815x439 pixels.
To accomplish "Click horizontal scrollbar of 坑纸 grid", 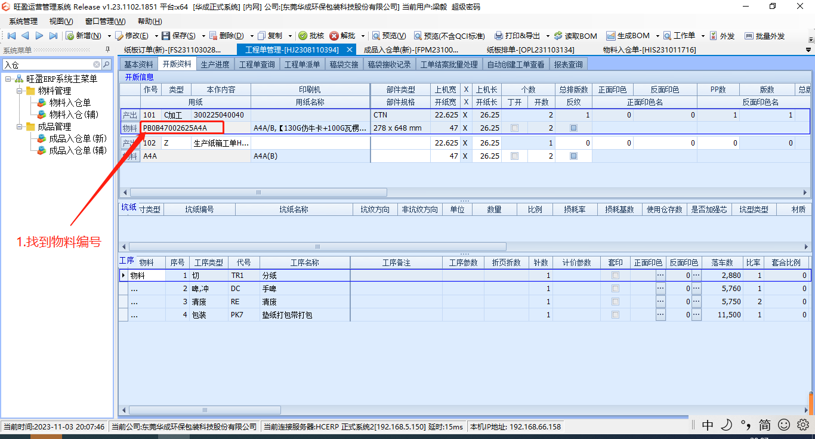I will (317, 246).
